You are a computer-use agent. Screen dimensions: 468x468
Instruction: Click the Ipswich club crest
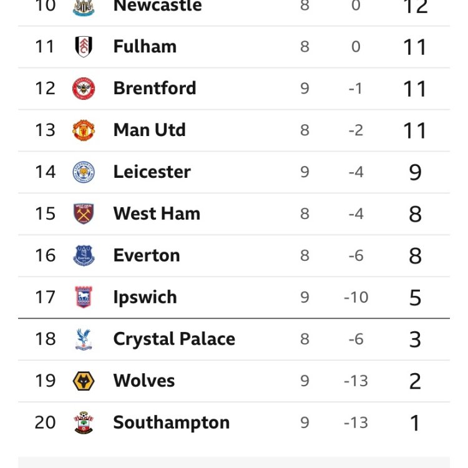coord(84,298)
